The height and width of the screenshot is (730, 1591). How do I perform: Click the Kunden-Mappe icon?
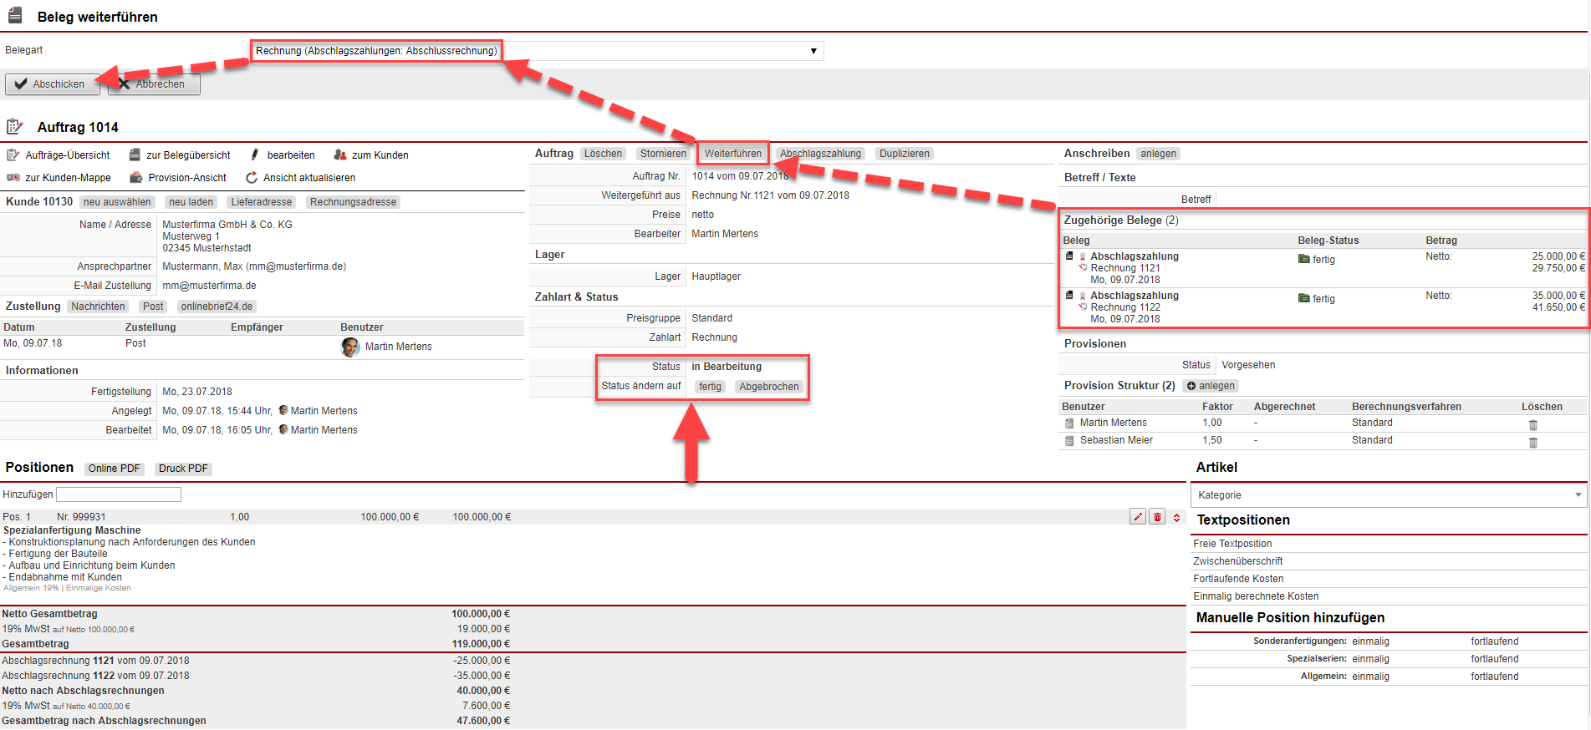click(13, 177)
